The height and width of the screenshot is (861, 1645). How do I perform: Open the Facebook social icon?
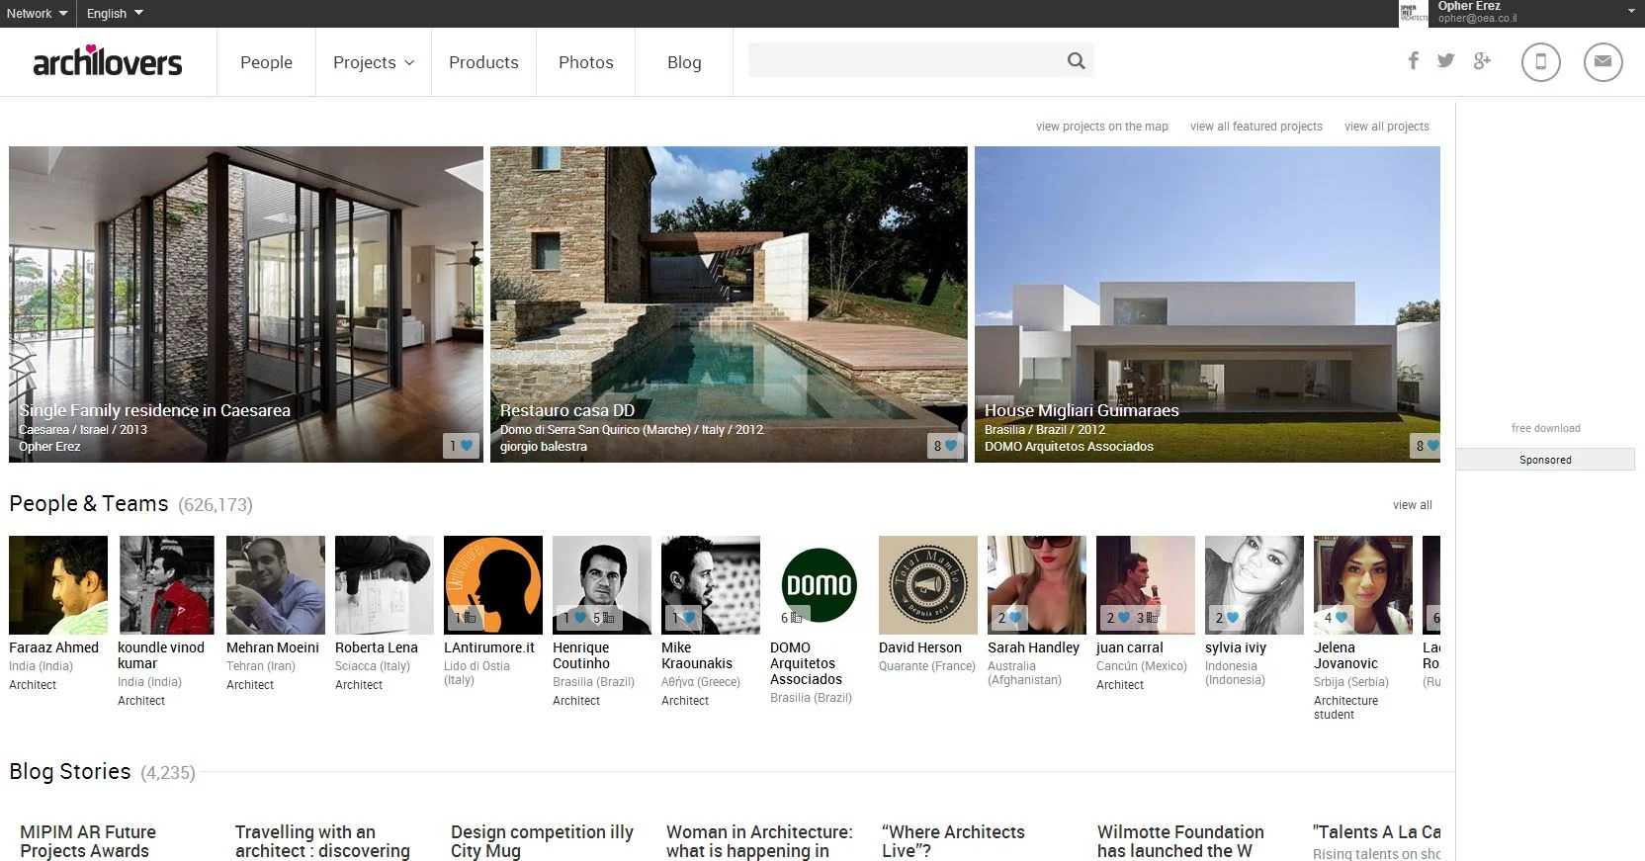pyautogui.click(x=1414, y=61)
